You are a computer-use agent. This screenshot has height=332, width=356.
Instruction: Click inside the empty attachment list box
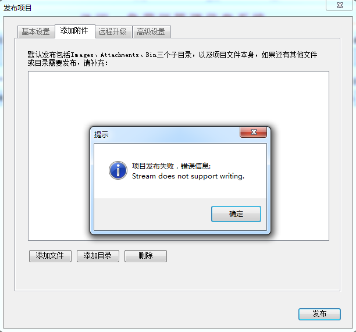coord(179,98)
